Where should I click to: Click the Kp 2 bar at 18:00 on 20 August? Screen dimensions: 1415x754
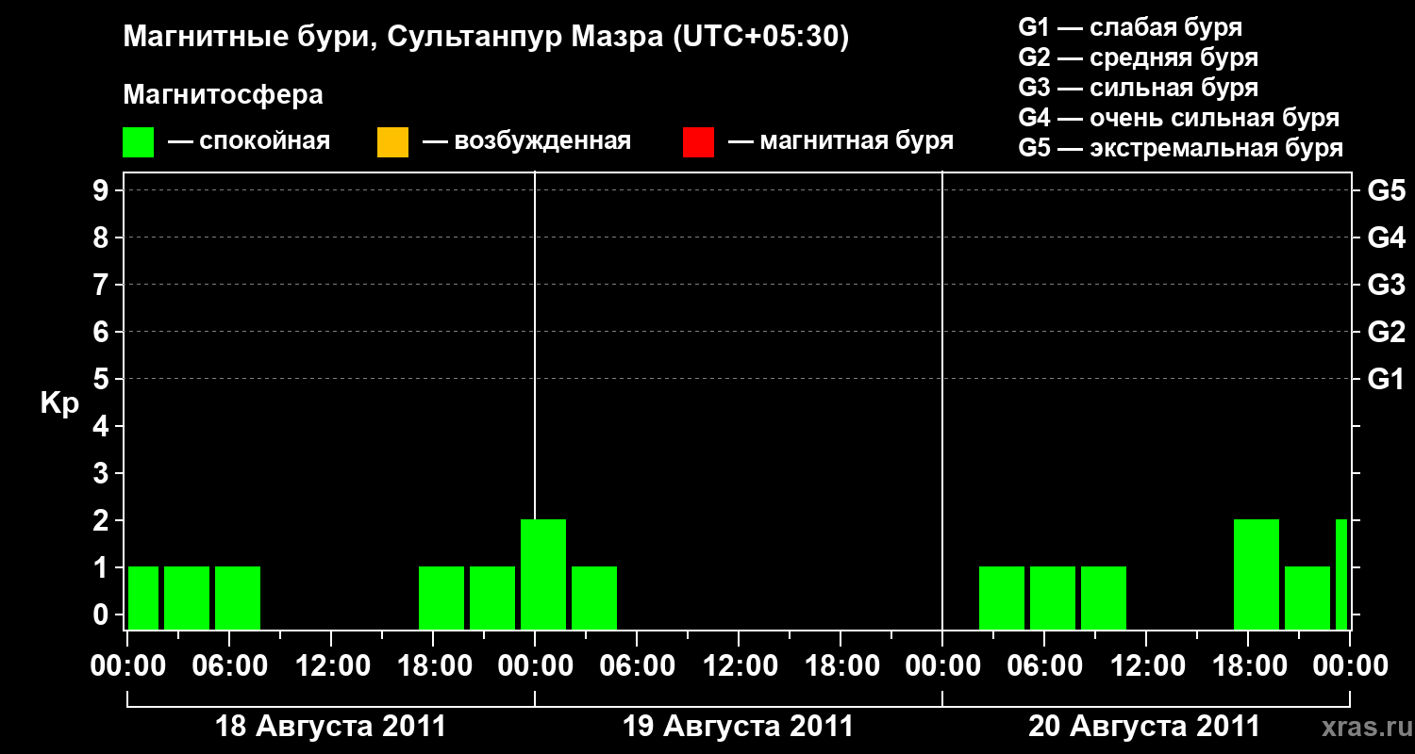(x=1257, y=574)
